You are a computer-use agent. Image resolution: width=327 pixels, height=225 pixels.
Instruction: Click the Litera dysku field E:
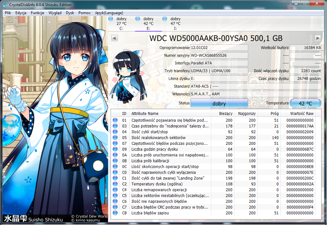pyautogui.click(x=219, y=79)
